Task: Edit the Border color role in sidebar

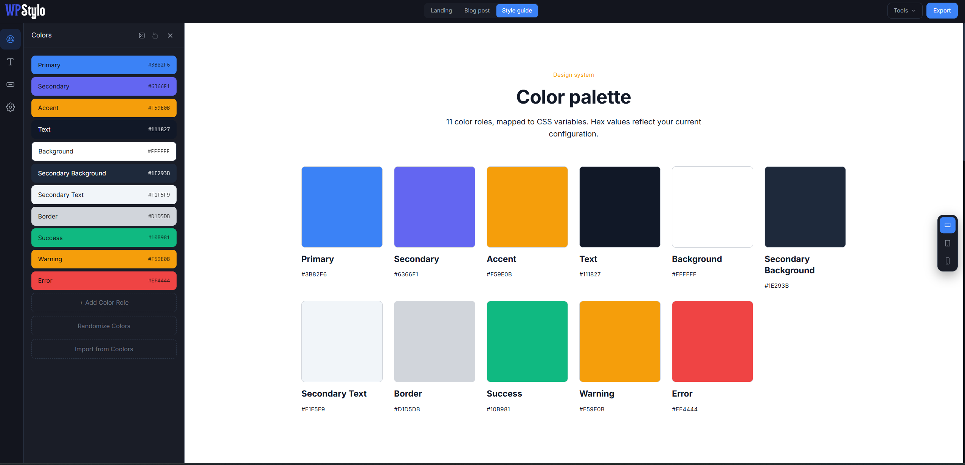Action: pos(104,216)
